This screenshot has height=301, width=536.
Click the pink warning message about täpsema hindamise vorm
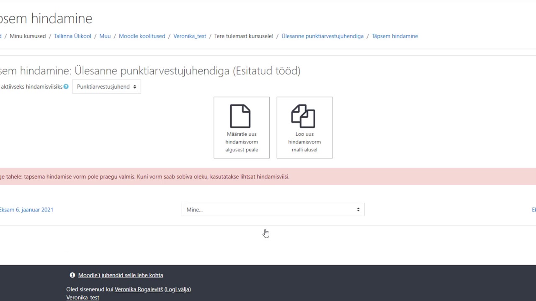268,176
